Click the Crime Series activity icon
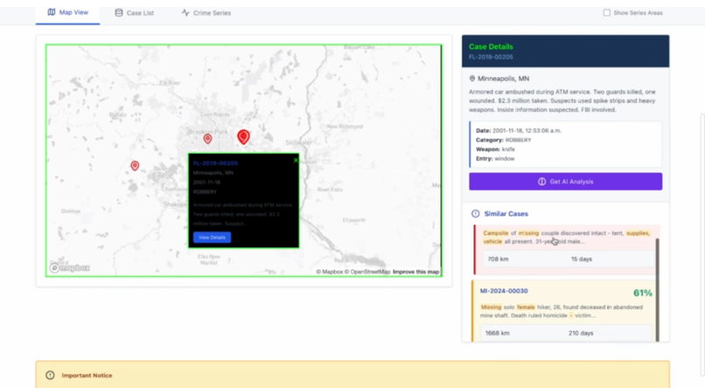 click(x=185, y=12)
